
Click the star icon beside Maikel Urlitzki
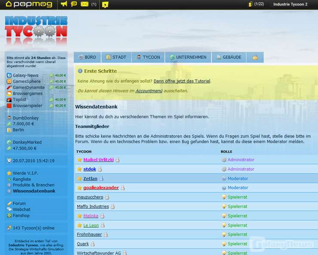point(79,160)
